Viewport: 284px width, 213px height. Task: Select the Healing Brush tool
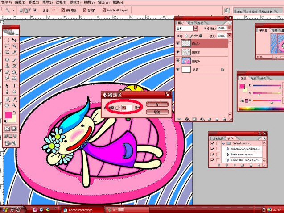7,59
